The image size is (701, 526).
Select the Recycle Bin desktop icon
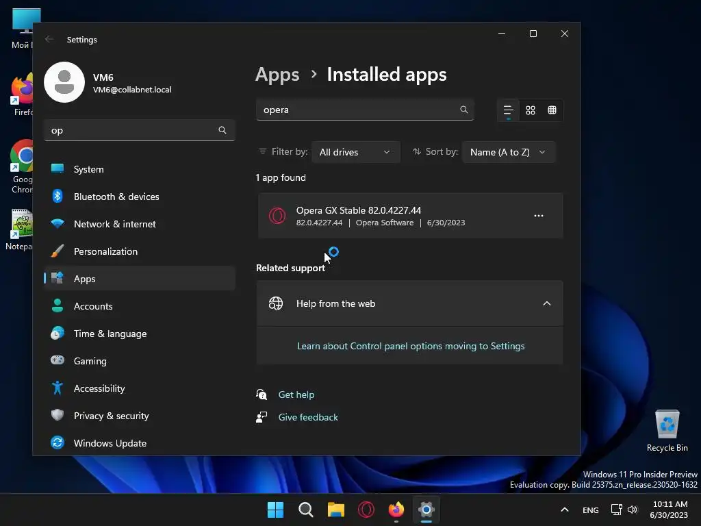(x=667, y=430)
